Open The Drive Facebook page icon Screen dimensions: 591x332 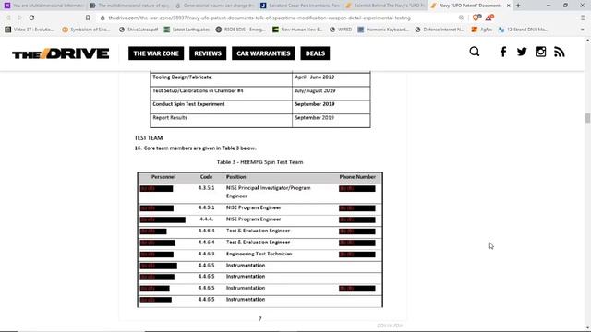point(503,52)
